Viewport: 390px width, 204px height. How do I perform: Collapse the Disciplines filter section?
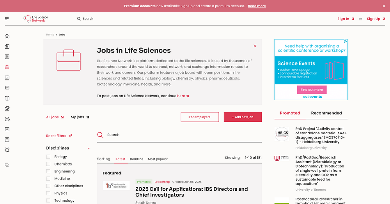[88, 148]
